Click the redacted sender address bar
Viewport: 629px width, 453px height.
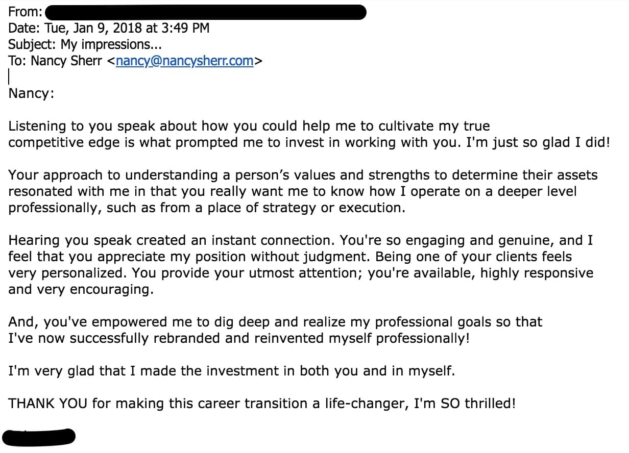click(206, 11)
